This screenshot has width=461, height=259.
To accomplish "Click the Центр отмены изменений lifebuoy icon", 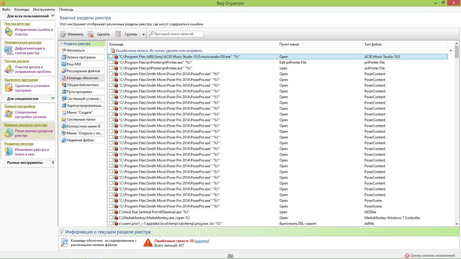I will coord(407,256).
